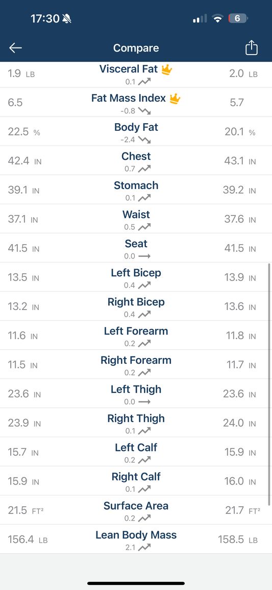Tap the Seat flat trend arrow
The width and height of the screenshot is (272, 590).
pyautogui.click(x=144, y=256)
